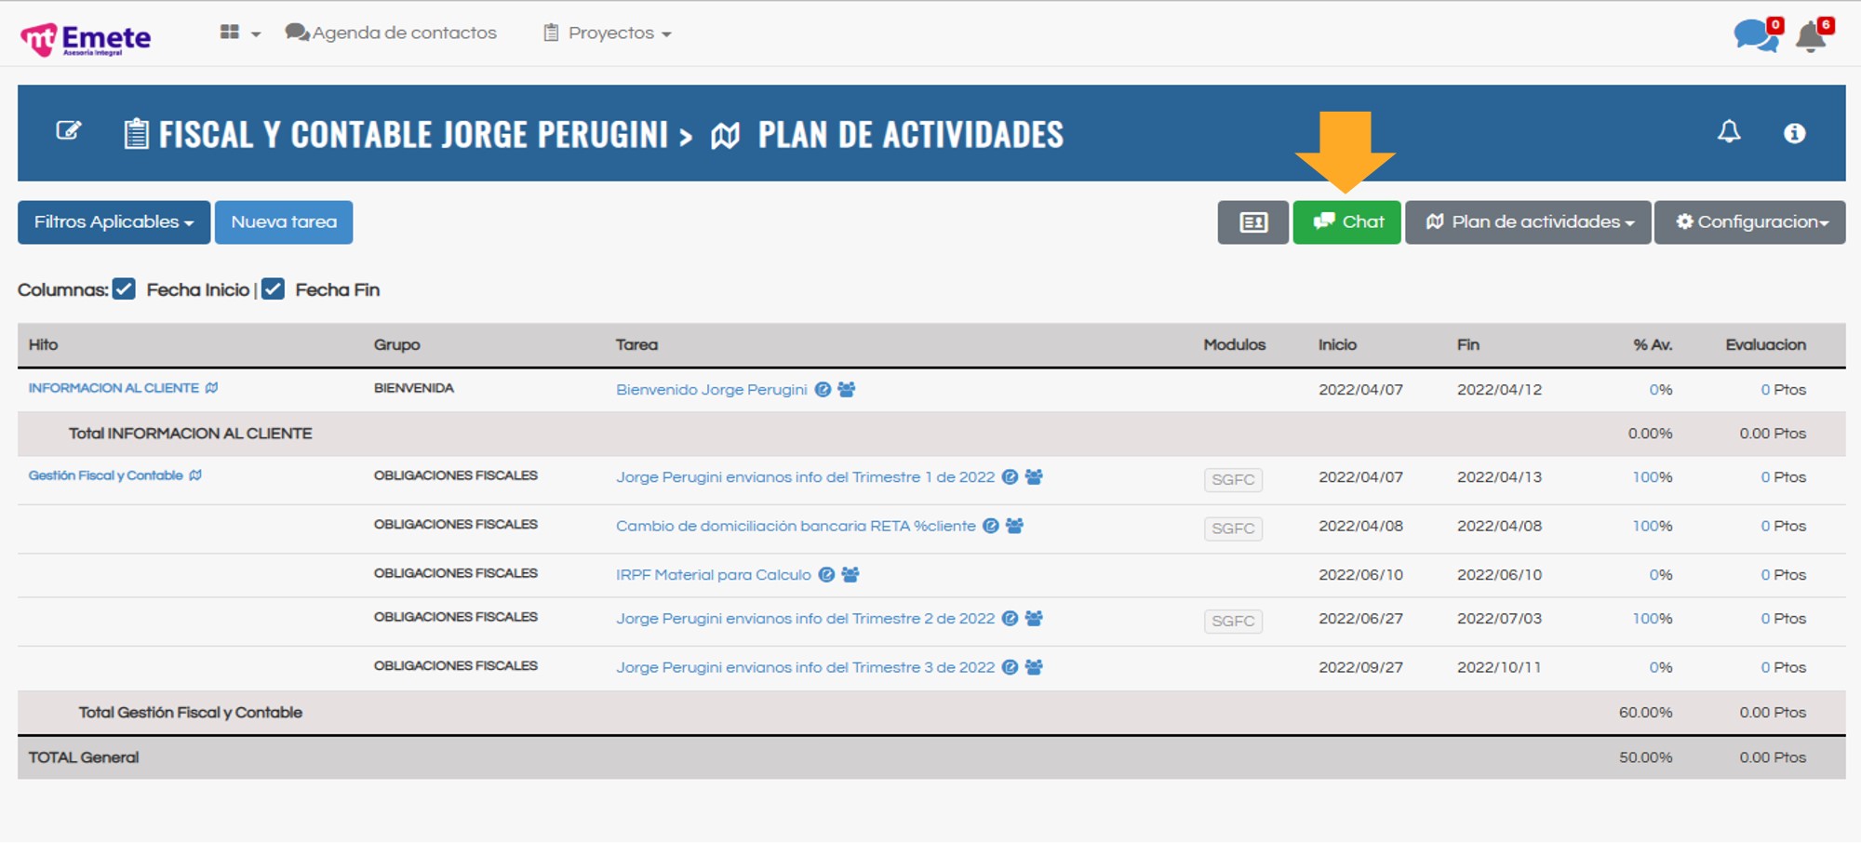Screen dimensions: 1861x843
Task: Click users icon next to Bienvenido task
Action: 846,390
